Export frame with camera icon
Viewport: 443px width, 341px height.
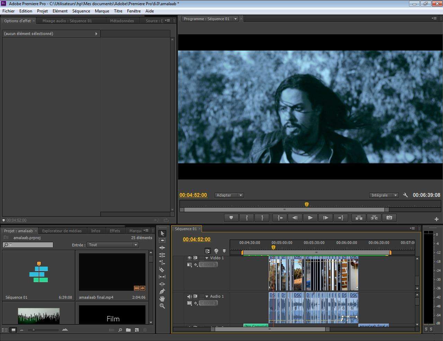tap(389, 218)
